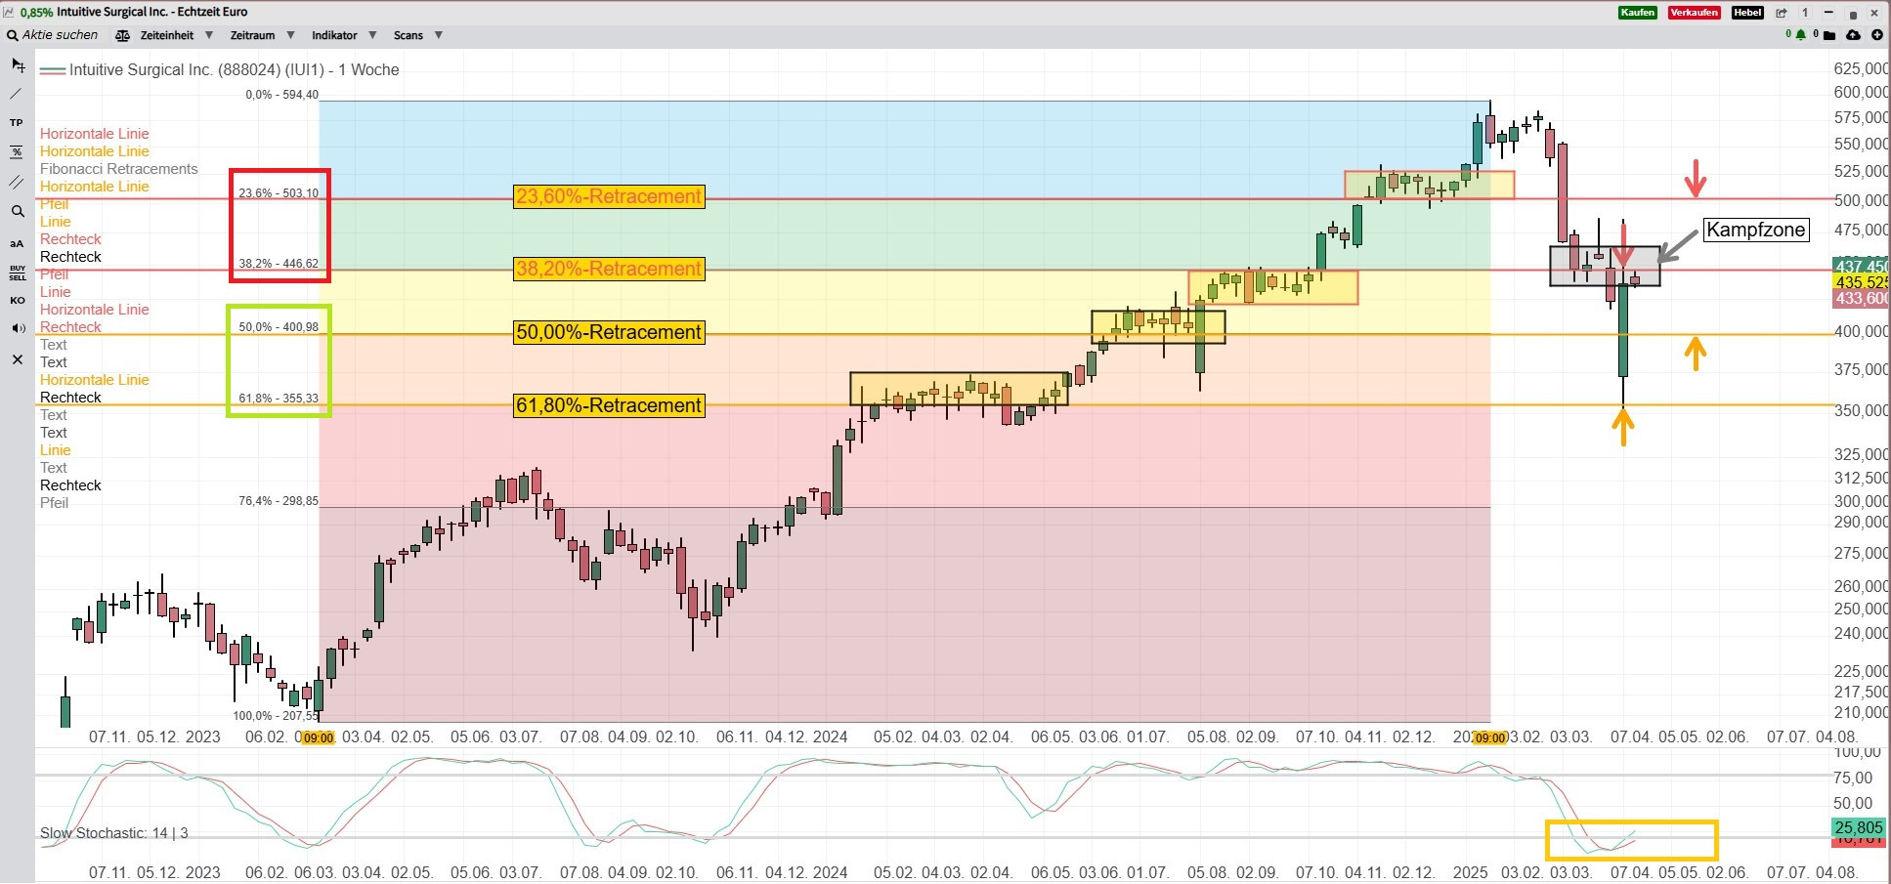Pick the trend line drawing tool
This screenshot has height=884, width=1891.
pos(16,94)
